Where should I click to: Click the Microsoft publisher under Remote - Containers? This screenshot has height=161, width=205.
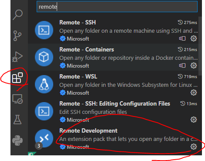pyautogui.click(x=78, y=66)
